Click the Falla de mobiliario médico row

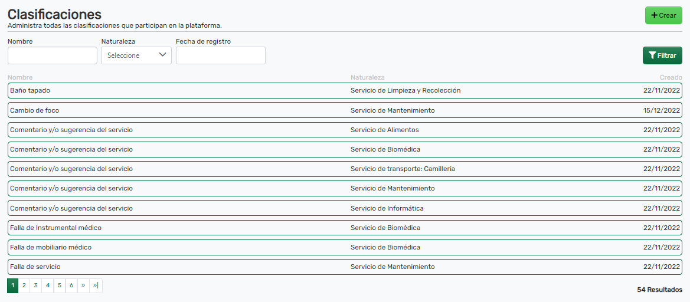[345, 247]
